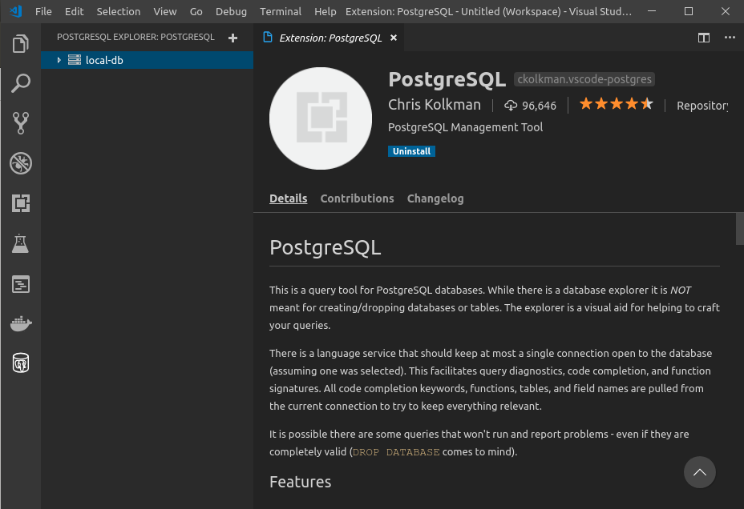Open the Explorer view in the activity bar
The image size is (744, 509).
(x=20, y=46)
